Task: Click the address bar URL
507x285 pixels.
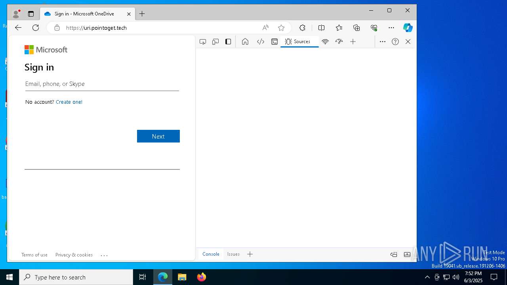Action: 96,28
